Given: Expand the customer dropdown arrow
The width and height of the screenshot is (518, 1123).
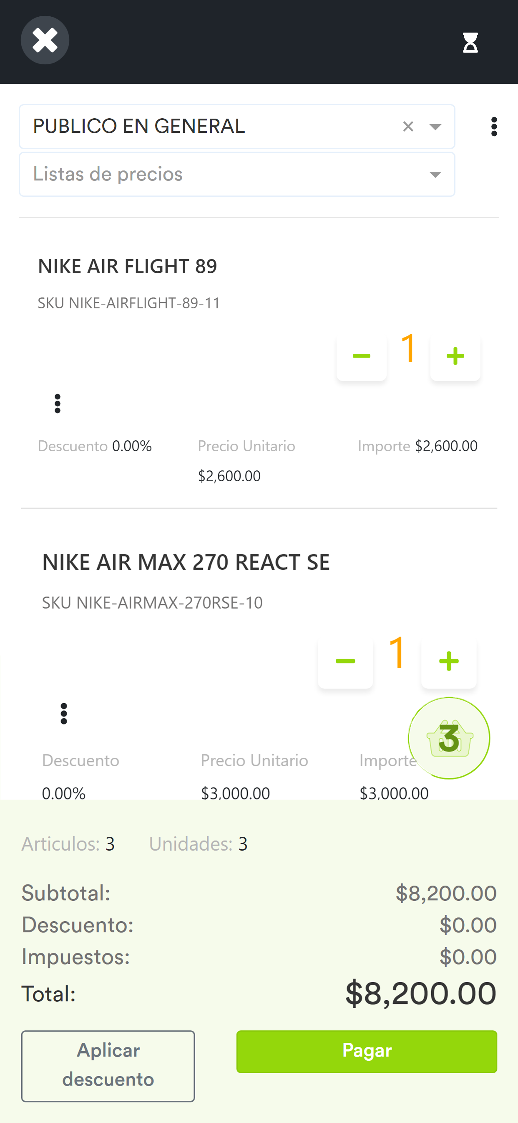Looking at the screenshot, I should pyautogui.click(x=435, y=127).
